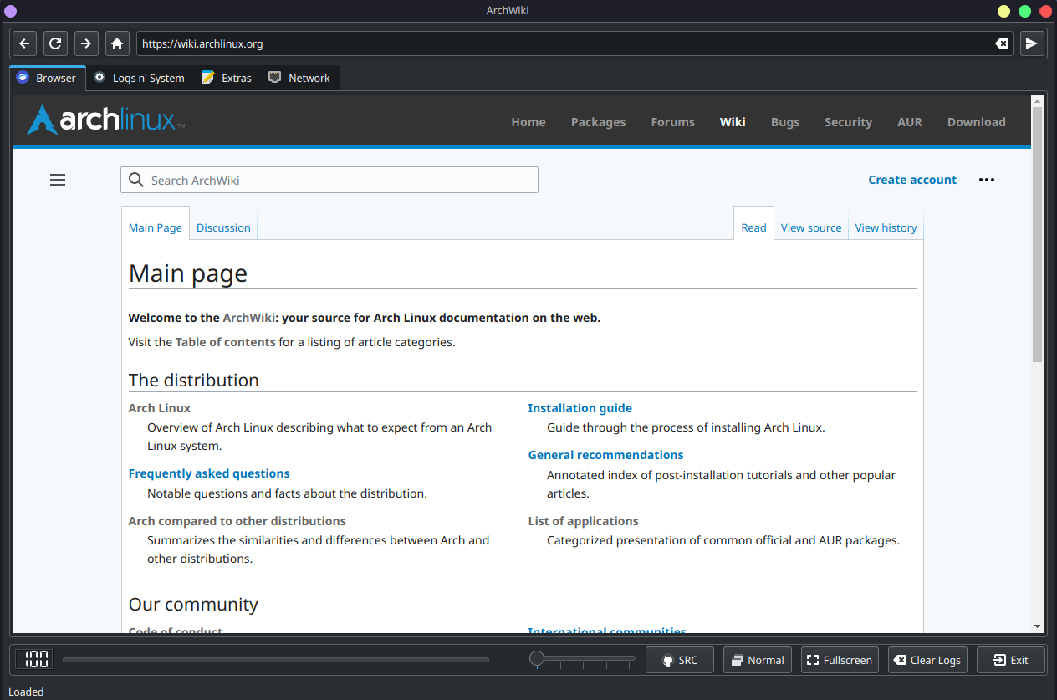The image size is (1057, 700).
Task: Open AUR in the Arch navigation bar
Action: tap(910, 122)
